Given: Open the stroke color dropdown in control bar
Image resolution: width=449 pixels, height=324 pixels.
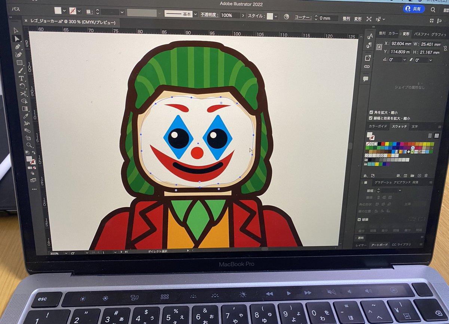Looking at the screenshot, I should click(79, 12).
